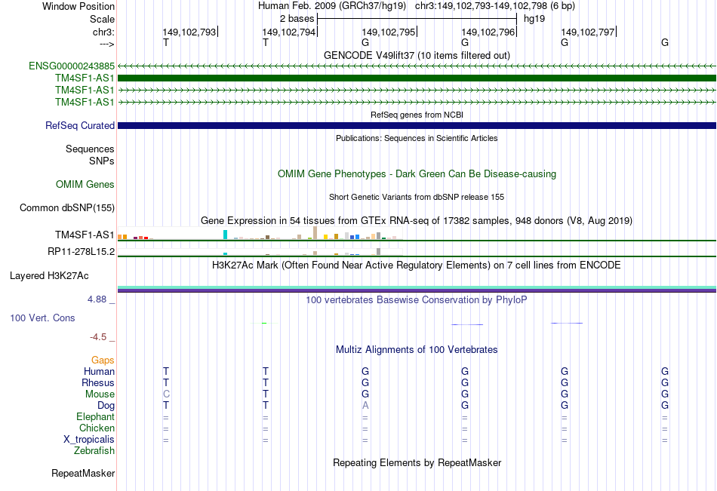717x491 pixels.
Task: Open the GTEx Gene Expression track title
Action: tap(417, 221)
